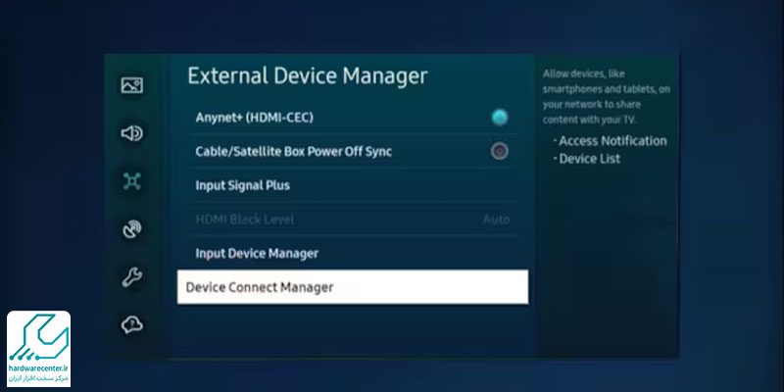Viewport: 784px width, 392px height.
Task: Select the greyed HDMI Black Level label
Action: pyautogui.click(x=244, y=220)
